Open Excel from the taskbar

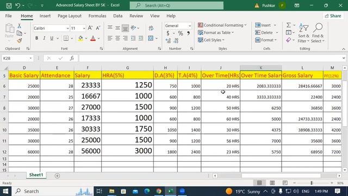pyautogui.click(x=170, y=191)
